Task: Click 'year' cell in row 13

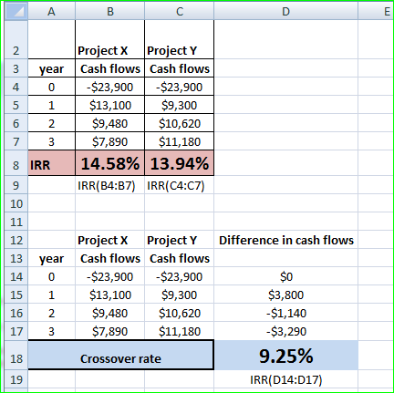Action: [x=51, y=258]
